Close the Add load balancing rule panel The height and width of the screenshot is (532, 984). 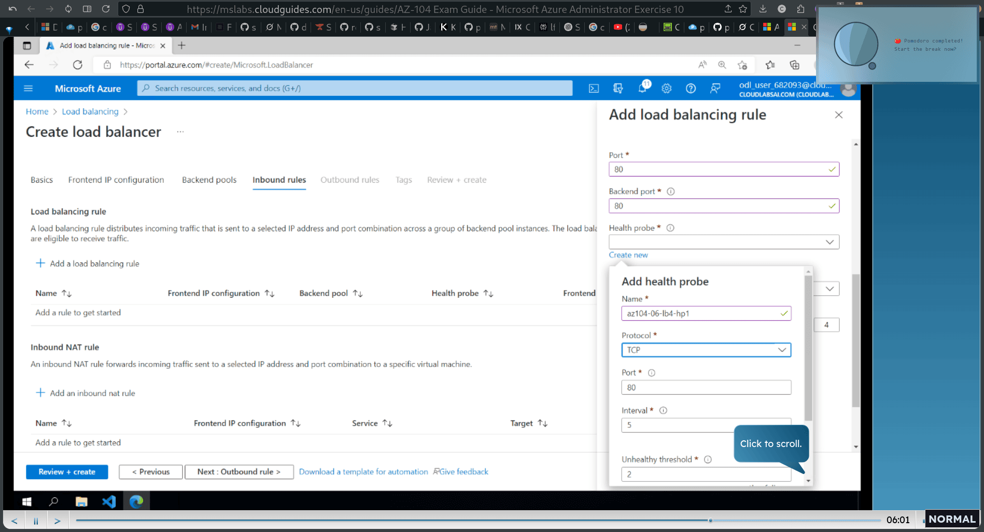point(839,115)
